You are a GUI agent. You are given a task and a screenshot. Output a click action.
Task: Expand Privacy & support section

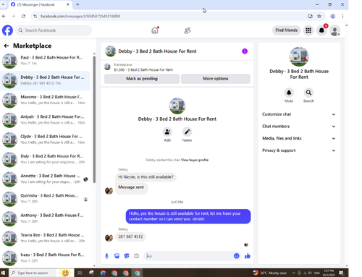tap(299, 150)
